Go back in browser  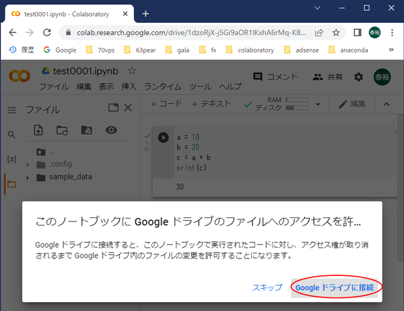(x=13, y=33)
